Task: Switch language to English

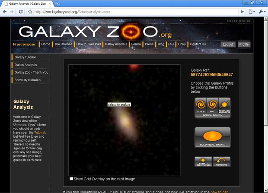Action: point(233,21)
